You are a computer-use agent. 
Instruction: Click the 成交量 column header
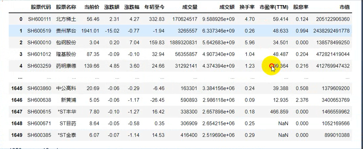[x=190, y=7]
